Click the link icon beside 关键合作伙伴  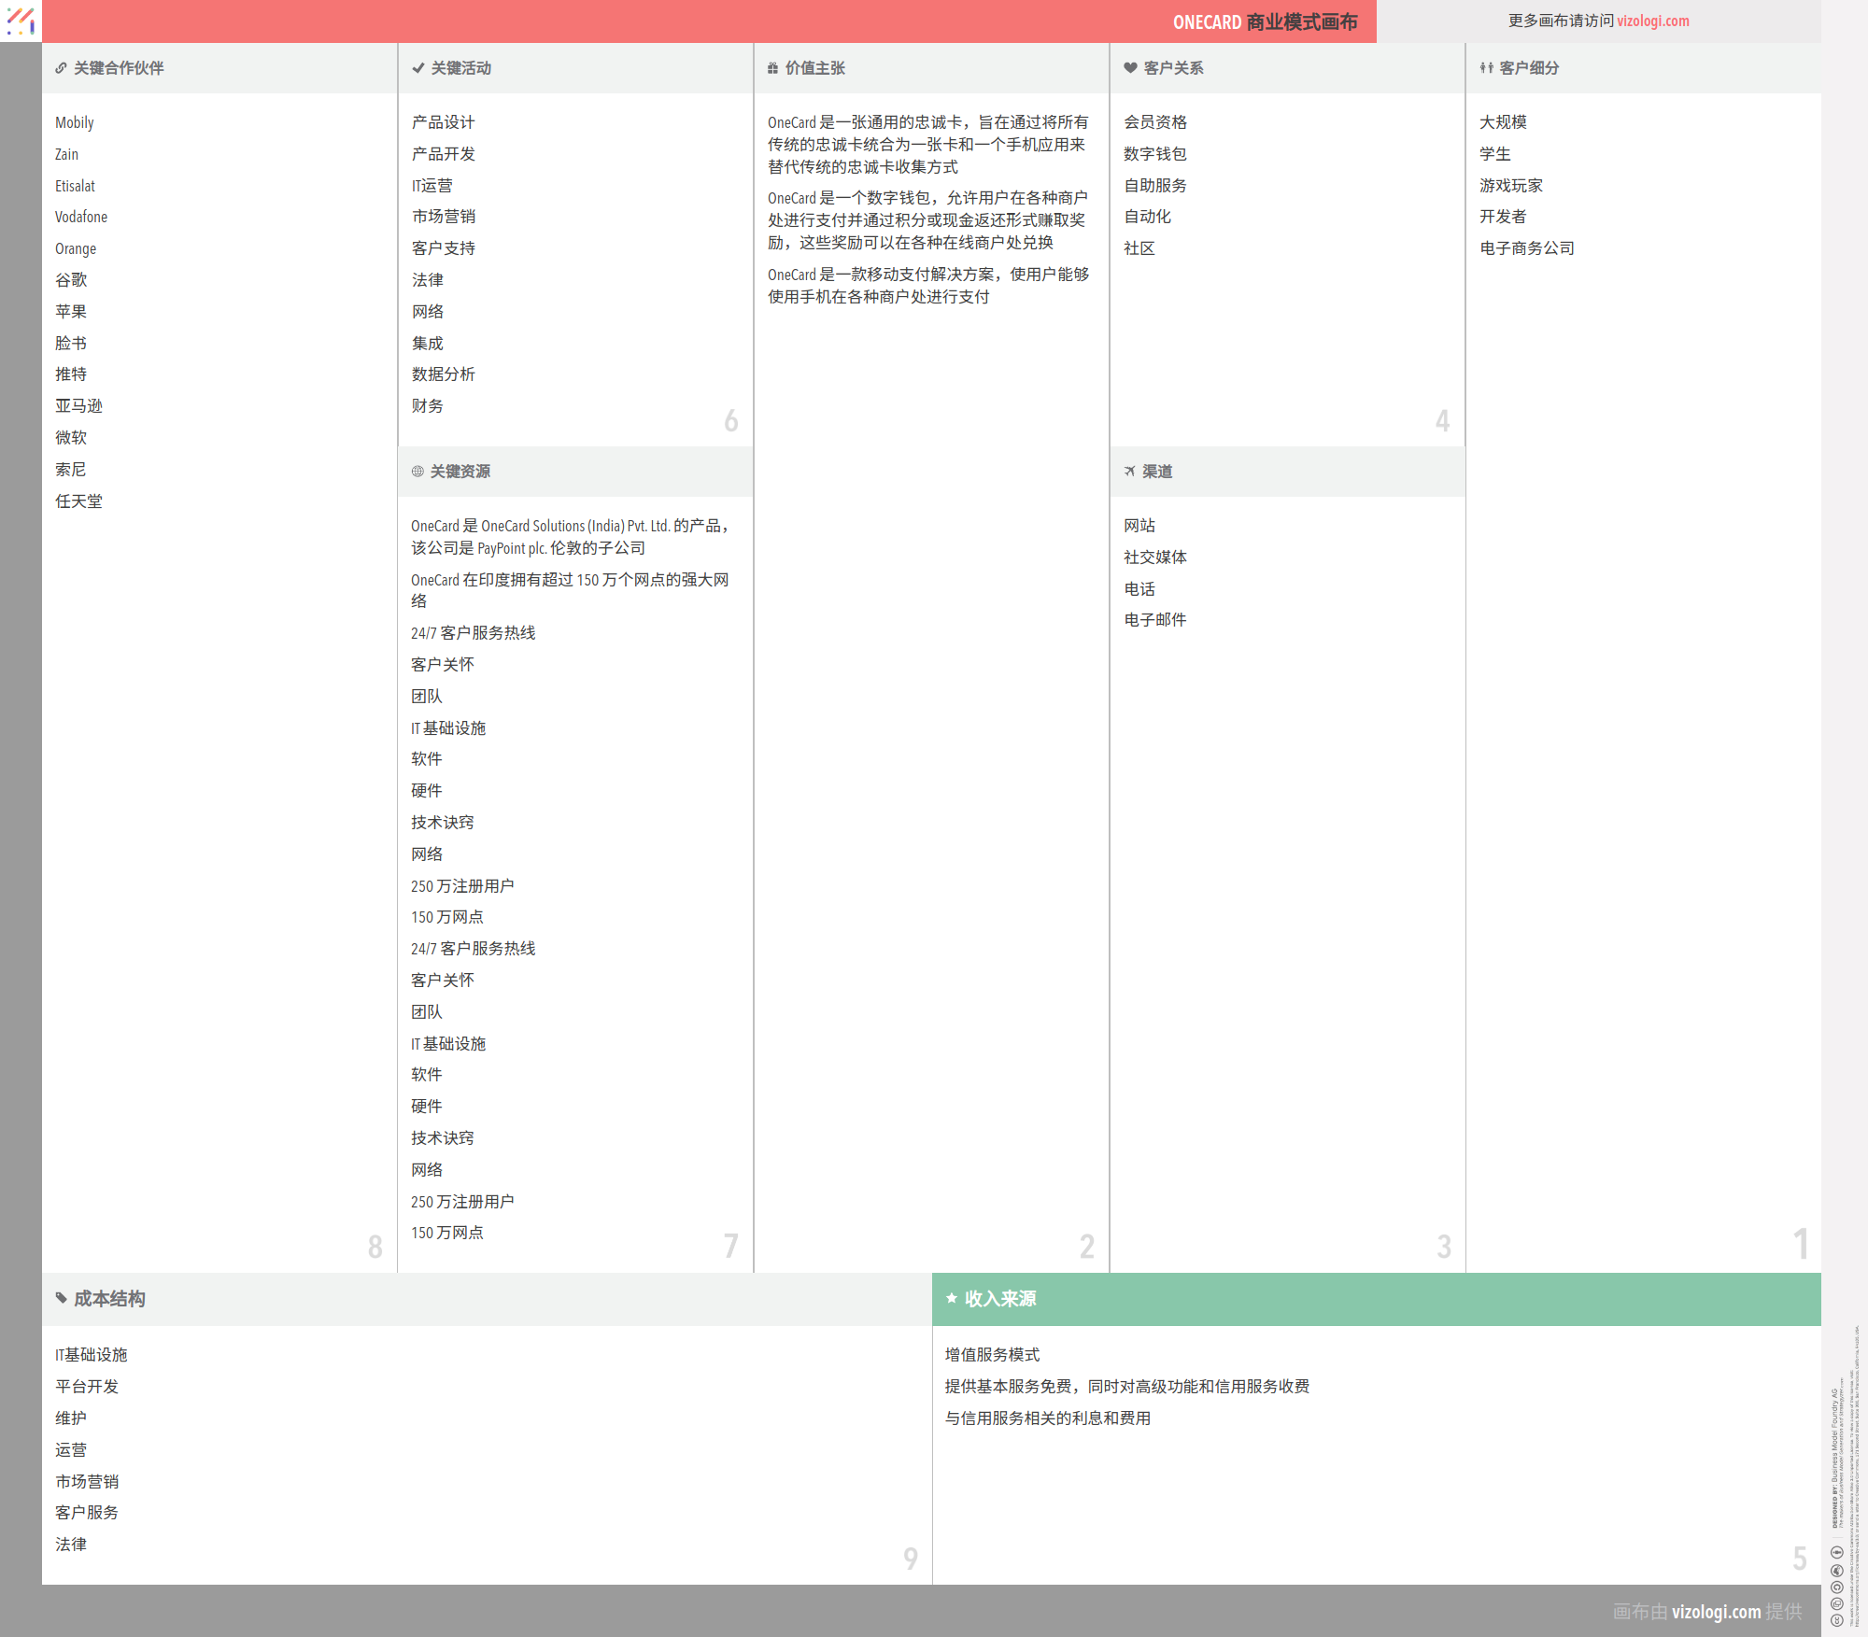61,68
